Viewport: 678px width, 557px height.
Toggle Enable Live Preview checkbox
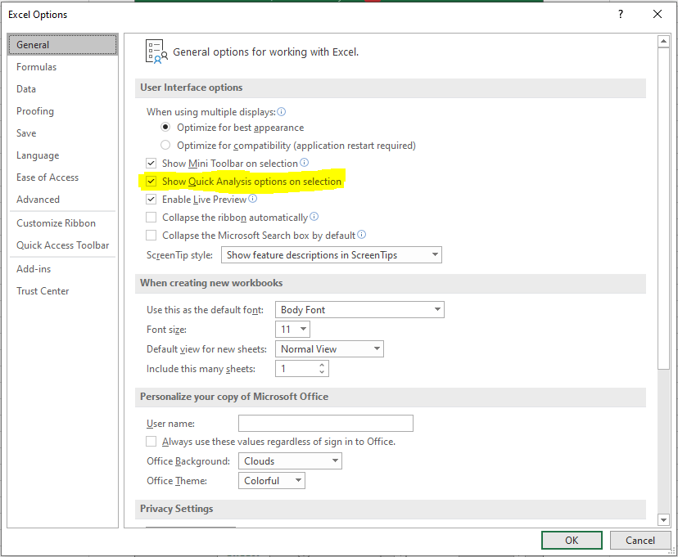click(151, 200)
